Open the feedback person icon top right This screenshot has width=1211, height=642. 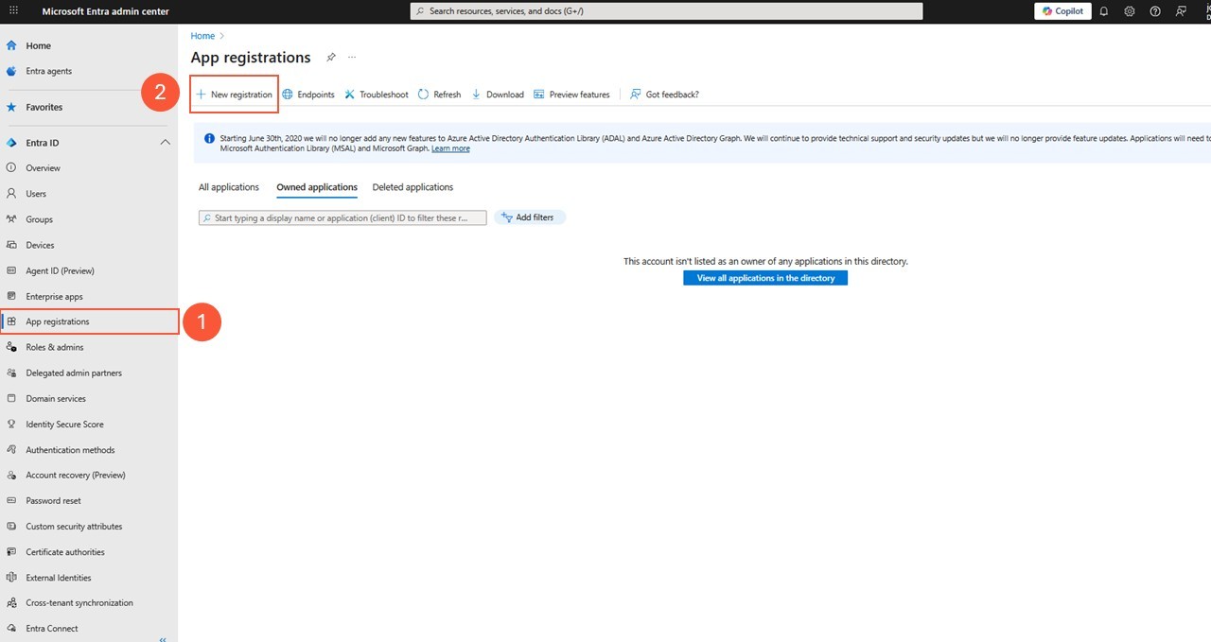pos(1180,10)
